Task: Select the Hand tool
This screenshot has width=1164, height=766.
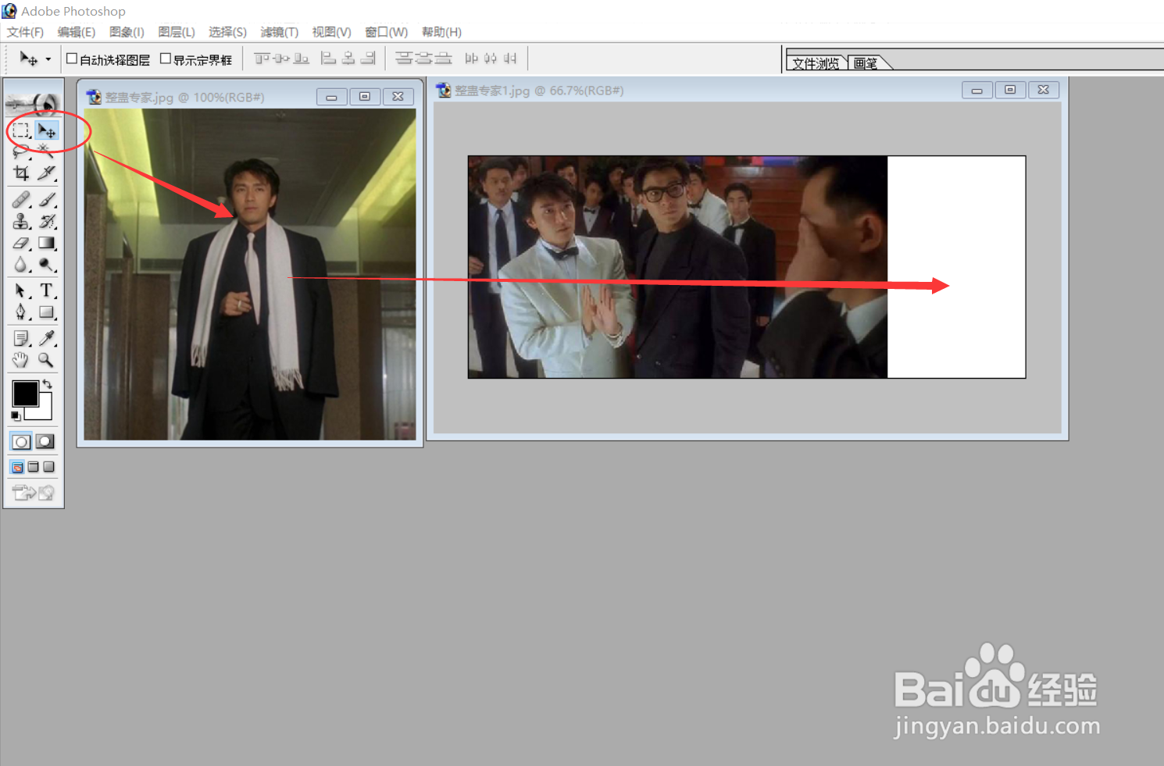Action: [21, 360]
